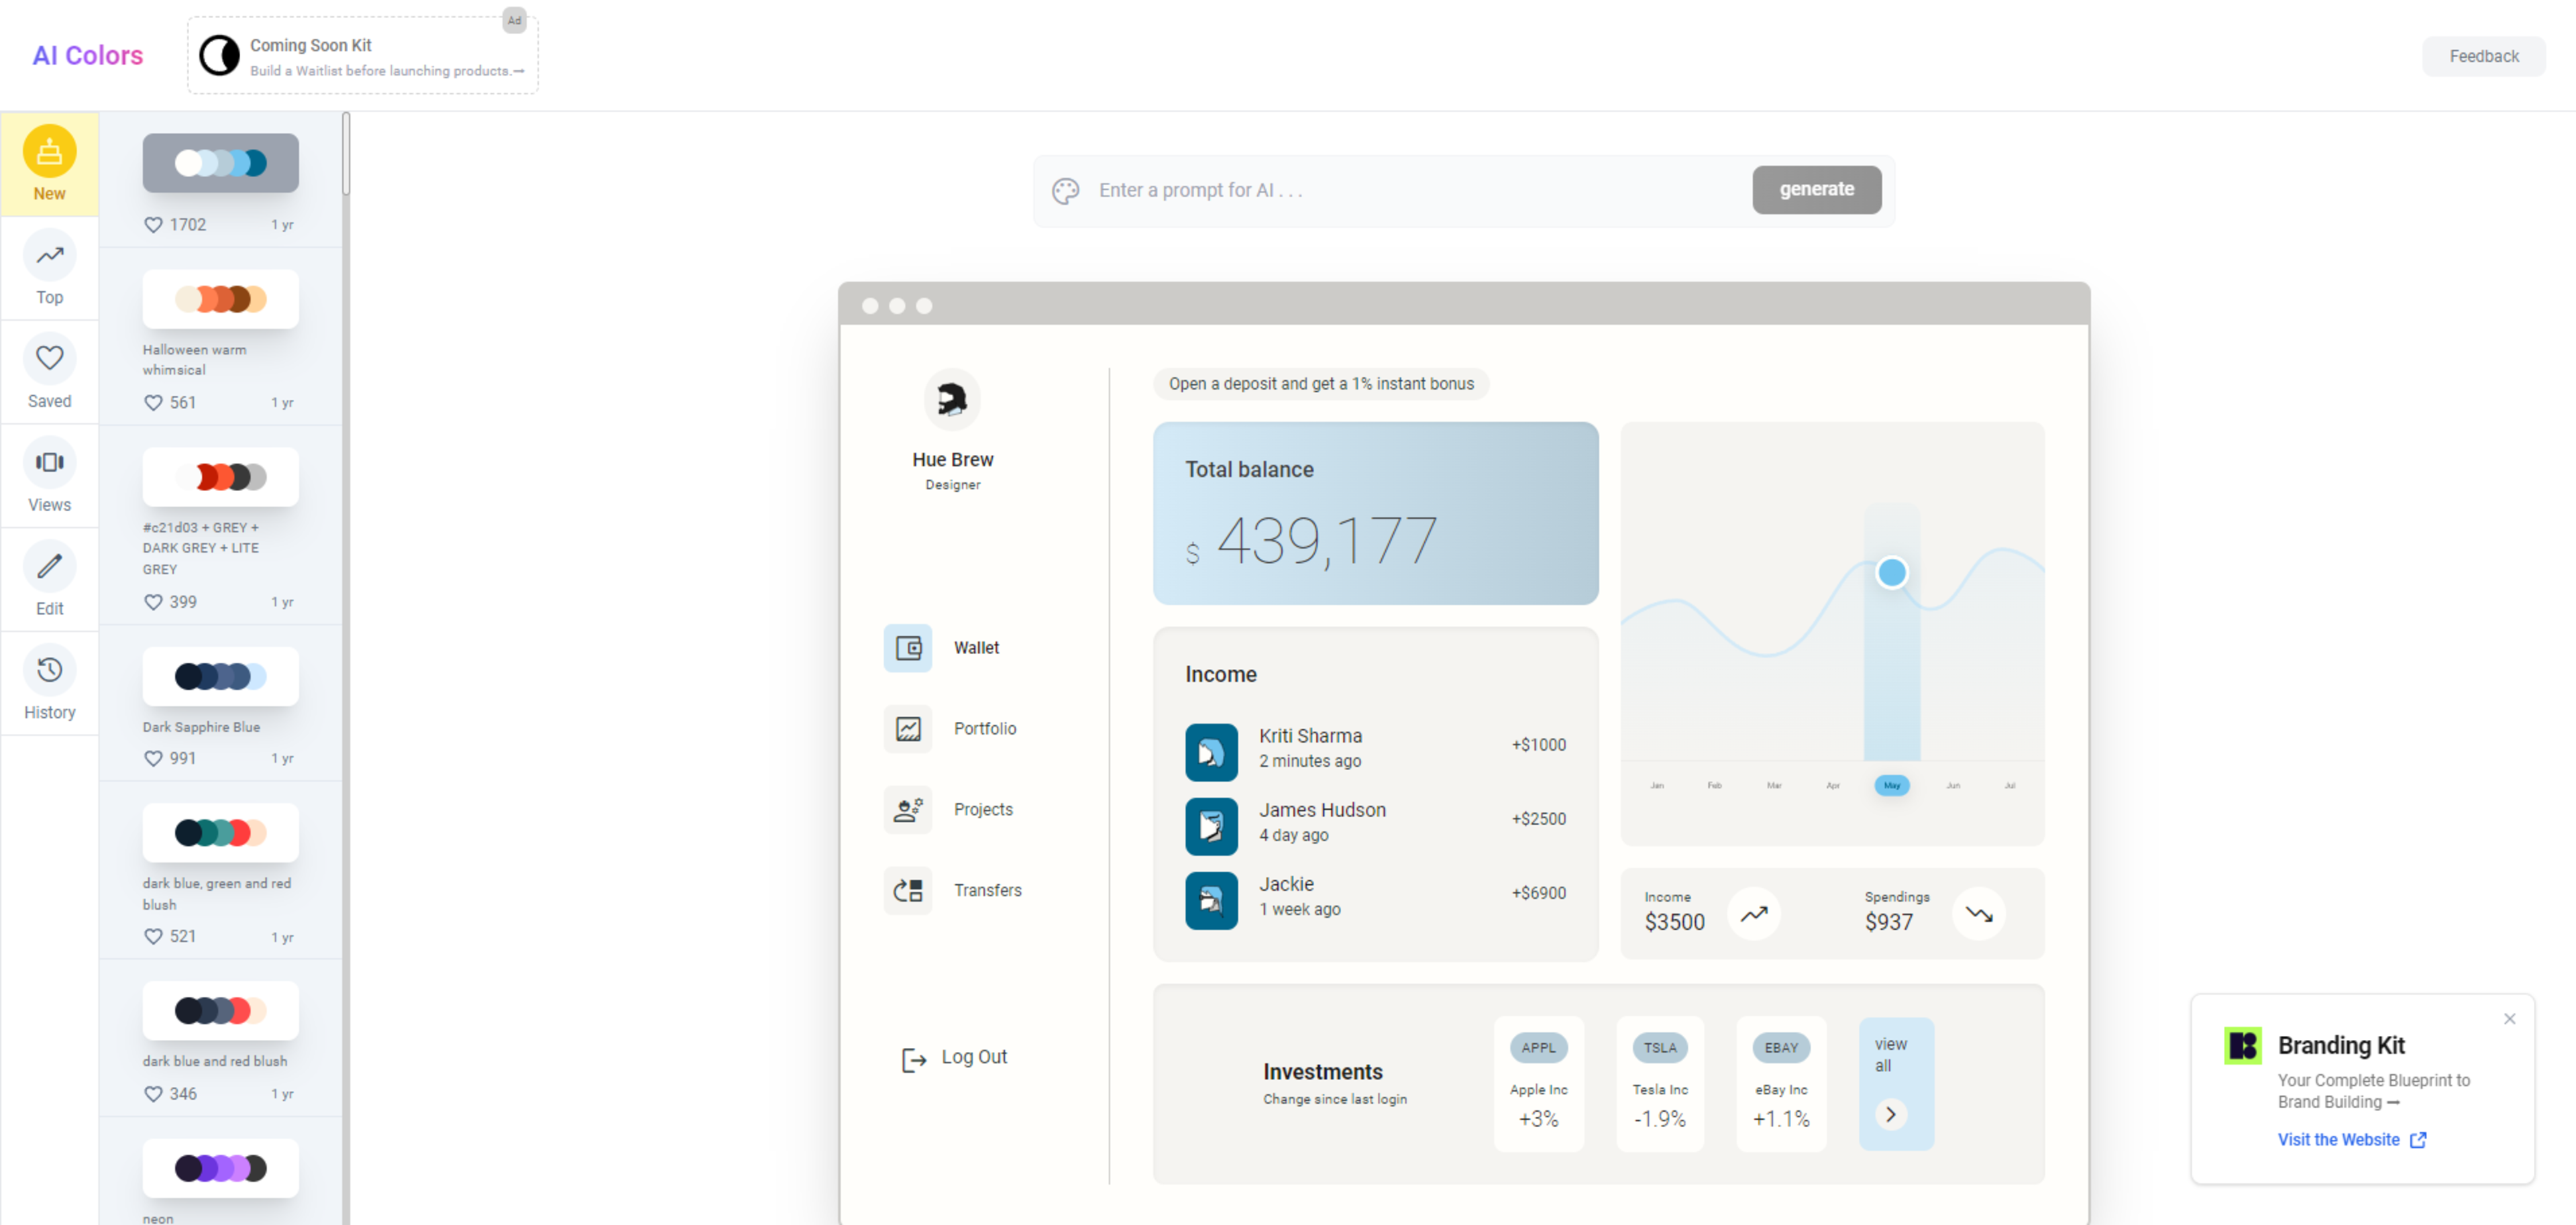
Task: Select the Halloween orange palette swatch
Action: pos(220,299)
